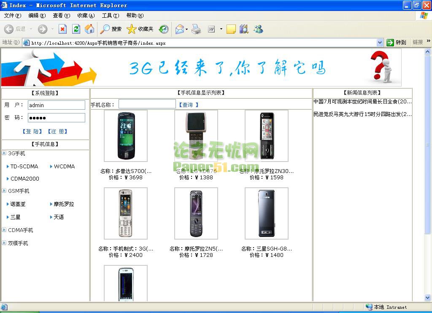Open the 帮助(H) menu
This screenshot has width=432, height=313.
(x=135, y=16)
